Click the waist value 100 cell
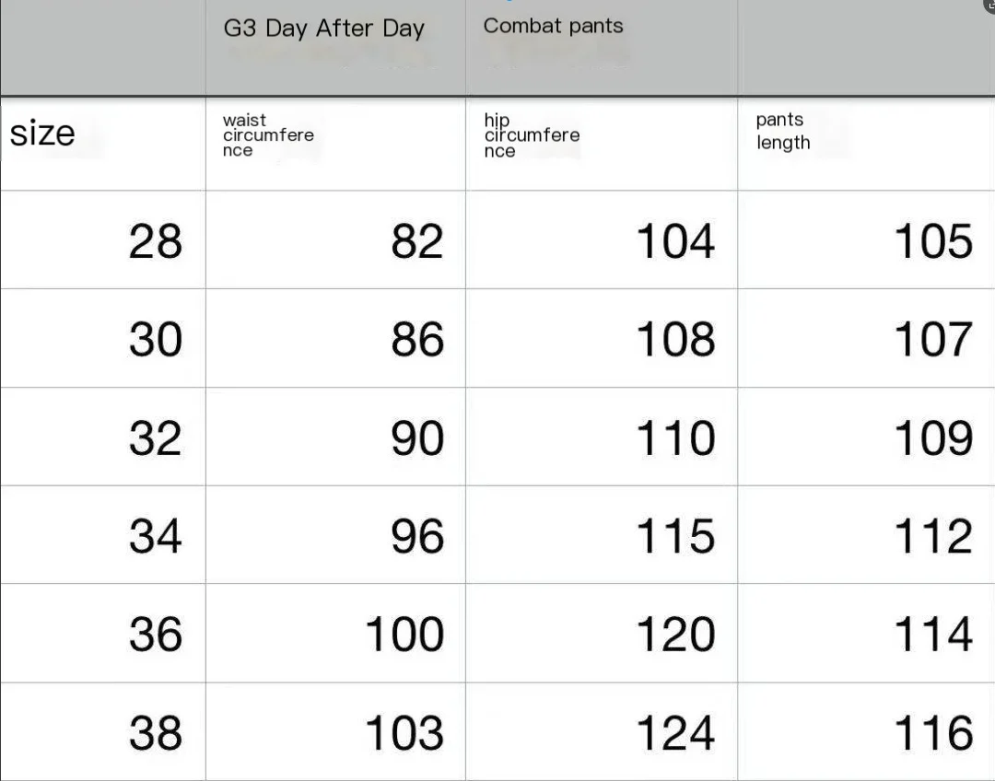Viewport: 995px width, 781px height. tap(335, 633)
